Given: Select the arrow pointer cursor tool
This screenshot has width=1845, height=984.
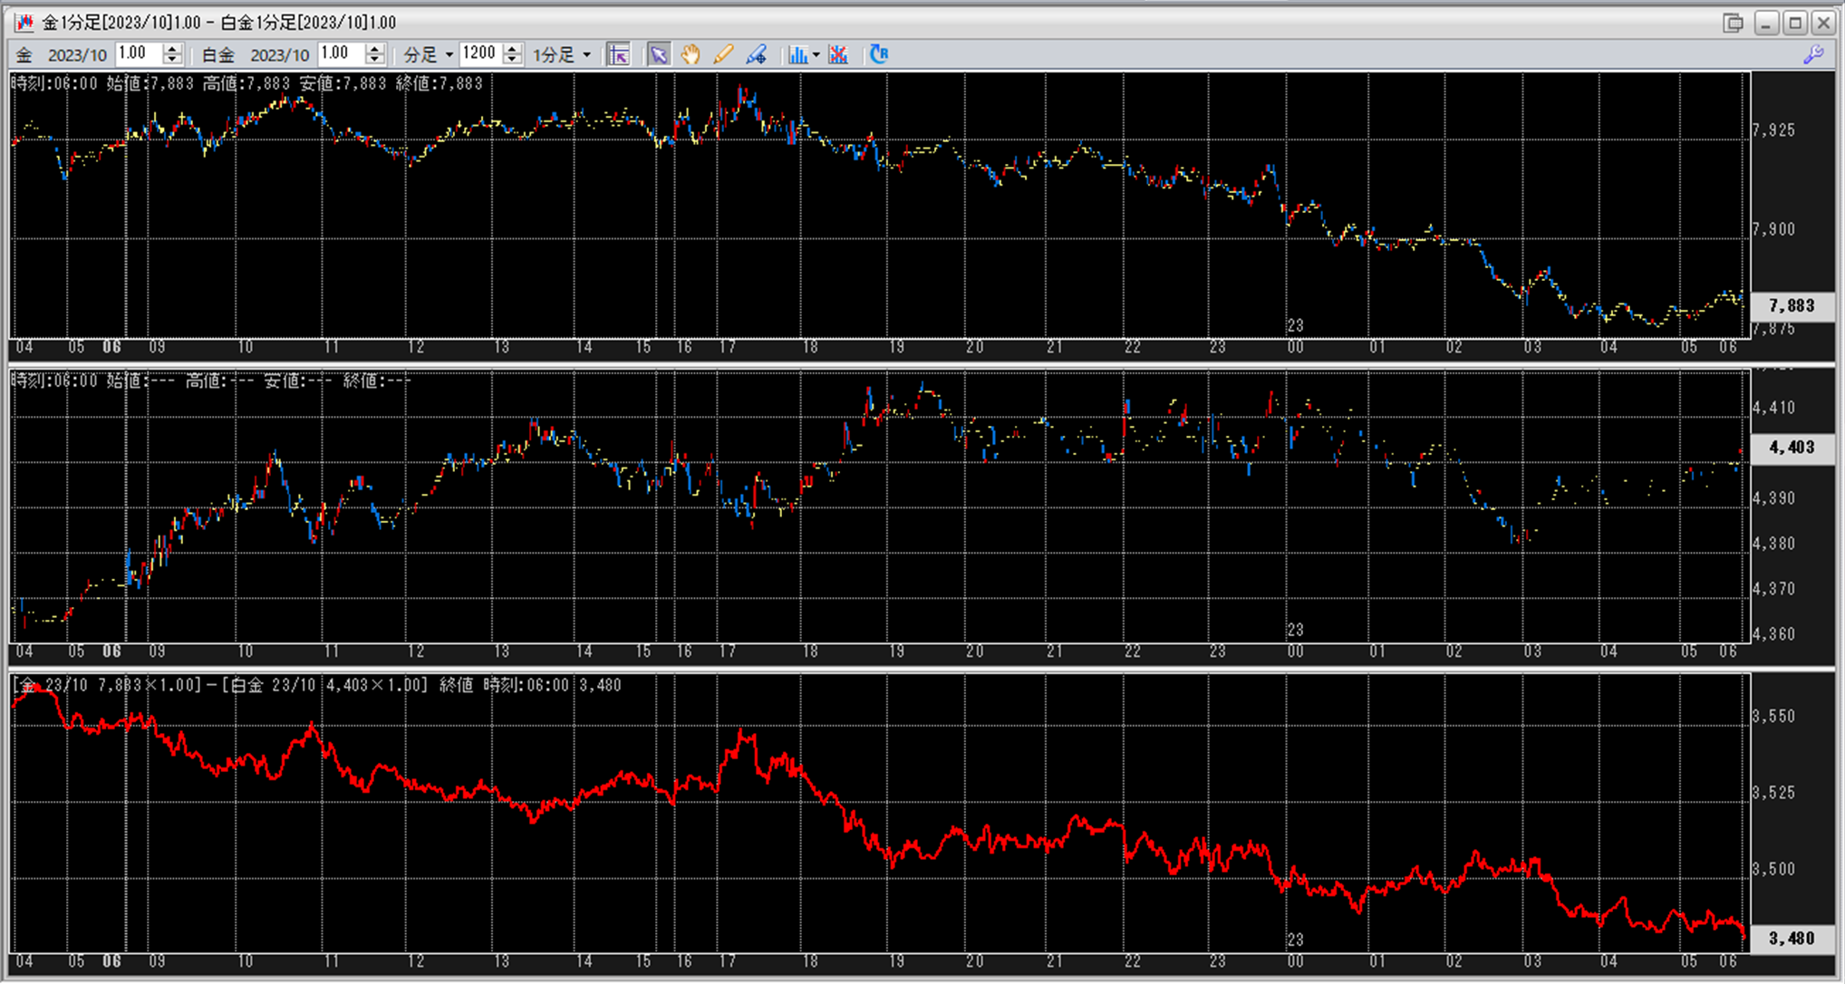Looking at the screenshot, I should coord(658,55).
